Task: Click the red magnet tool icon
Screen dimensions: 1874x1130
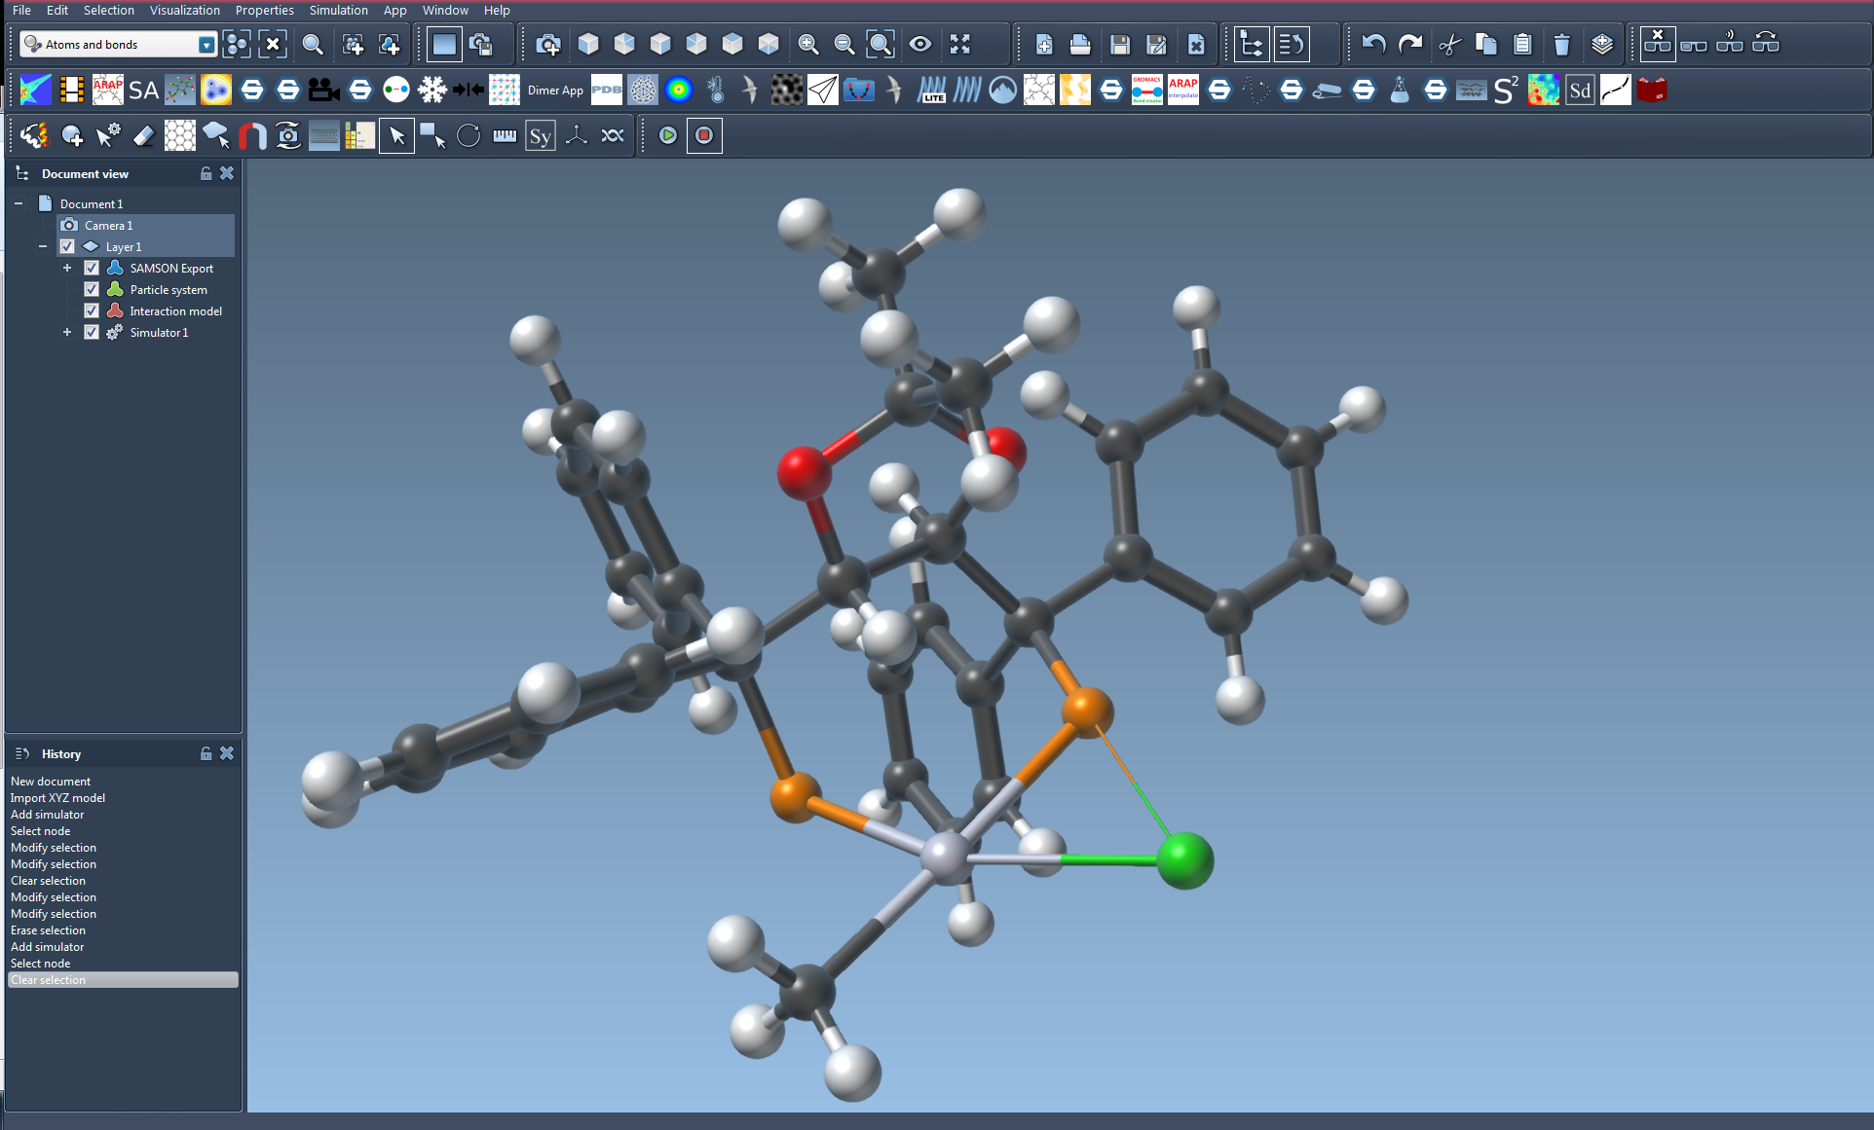Action: [252, 135]
